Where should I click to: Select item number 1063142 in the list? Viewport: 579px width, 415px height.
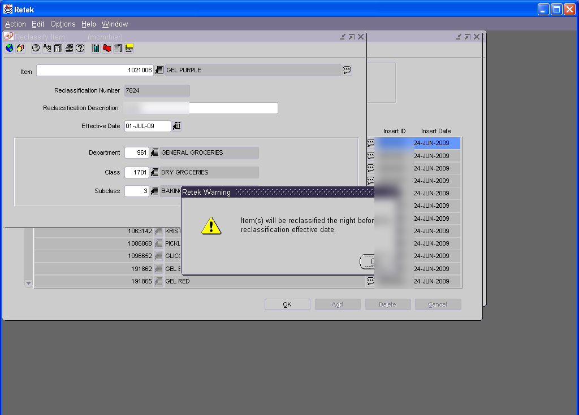[x=140, y=231]
